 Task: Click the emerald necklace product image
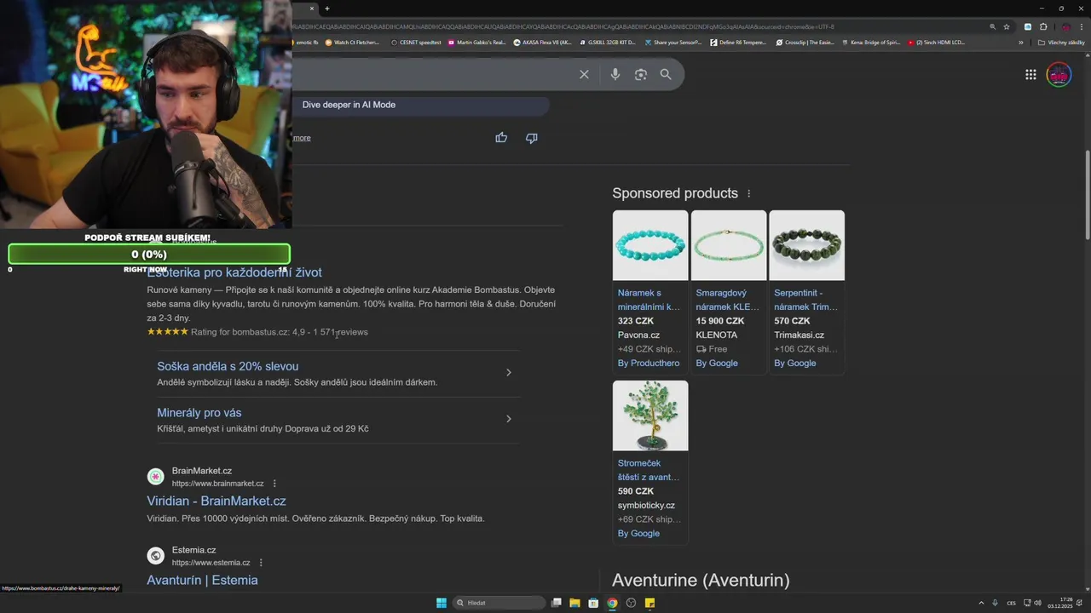[728, 245]
